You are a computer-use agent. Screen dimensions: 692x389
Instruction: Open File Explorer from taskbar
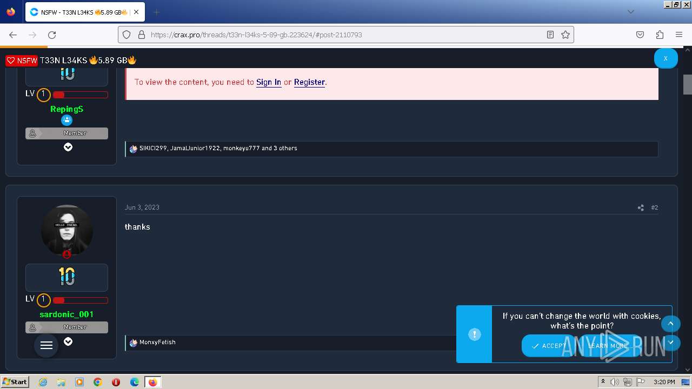click(61, 382)
